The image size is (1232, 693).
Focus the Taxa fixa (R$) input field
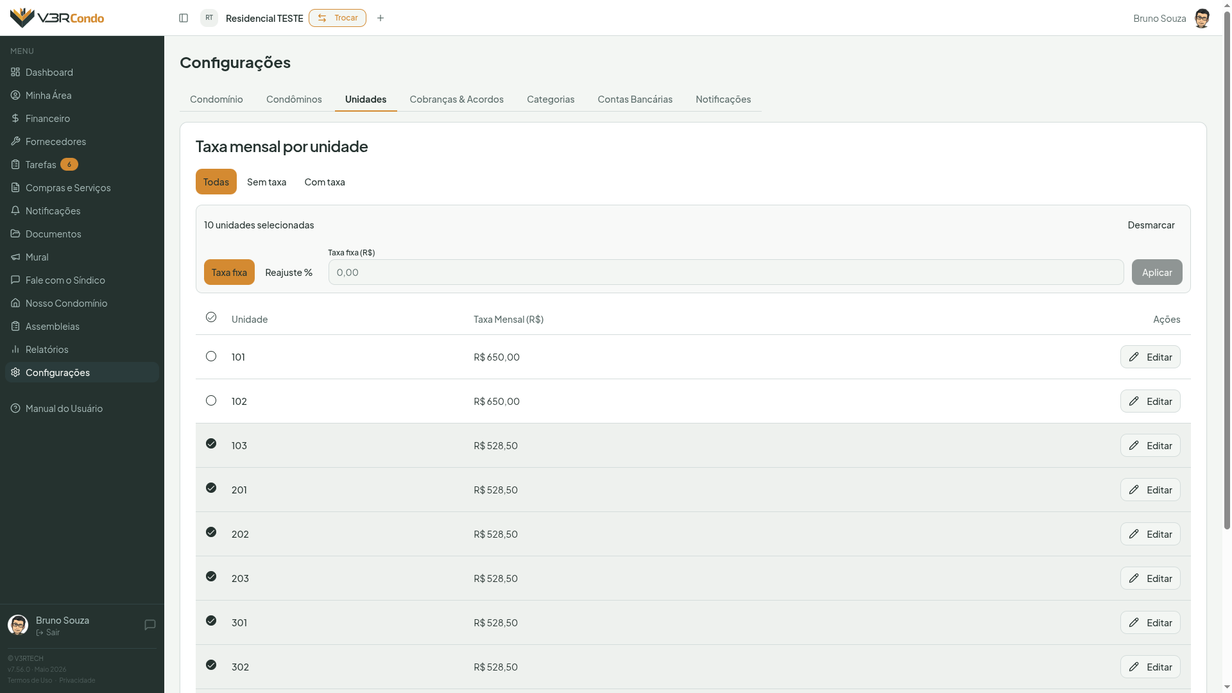tap(726, 272)
